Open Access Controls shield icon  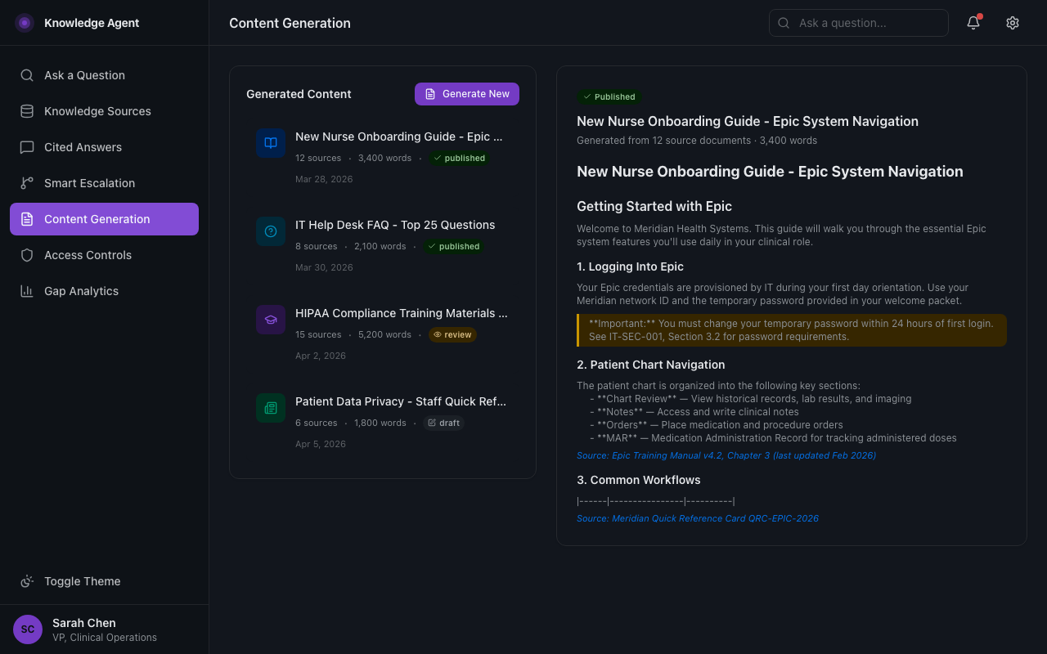coord(27,255)
